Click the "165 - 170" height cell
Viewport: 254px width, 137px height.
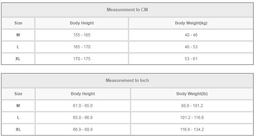[x=82, y=47]
